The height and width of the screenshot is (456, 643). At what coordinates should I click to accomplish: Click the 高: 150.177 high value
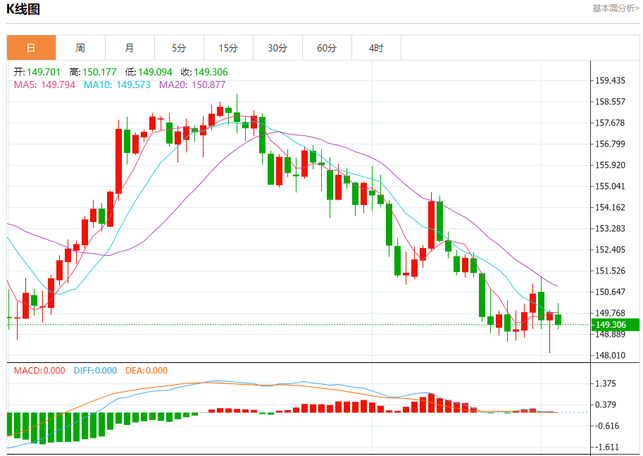tap(93, 72)
